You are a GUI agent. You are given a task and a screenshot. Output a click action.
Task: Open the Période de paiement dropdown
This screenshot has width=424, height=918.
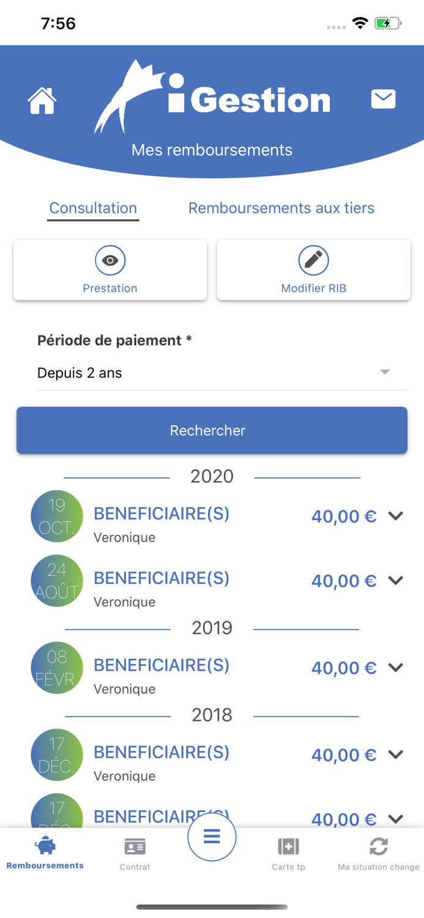(385, 371)
